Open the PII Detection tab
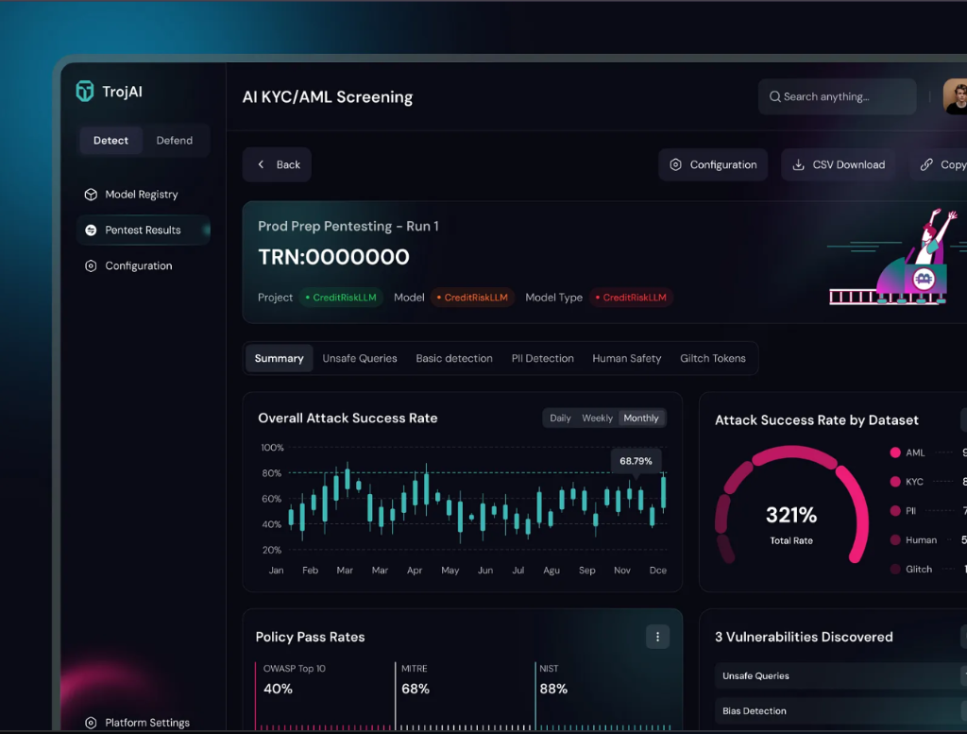The image size is (967, 734). pyautogui.click(x=543, y=358)
